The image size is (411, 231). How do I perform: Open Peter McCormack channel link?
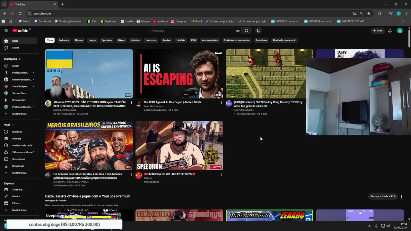(x=153, y=106)
